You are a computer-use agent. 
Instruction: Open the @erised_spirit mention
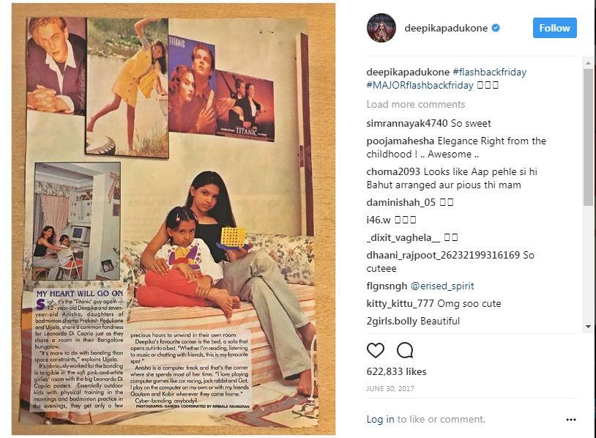[442, 286]
